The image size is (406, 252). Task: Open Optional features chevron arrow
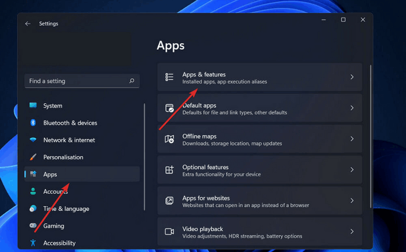(x=351, y=170)
